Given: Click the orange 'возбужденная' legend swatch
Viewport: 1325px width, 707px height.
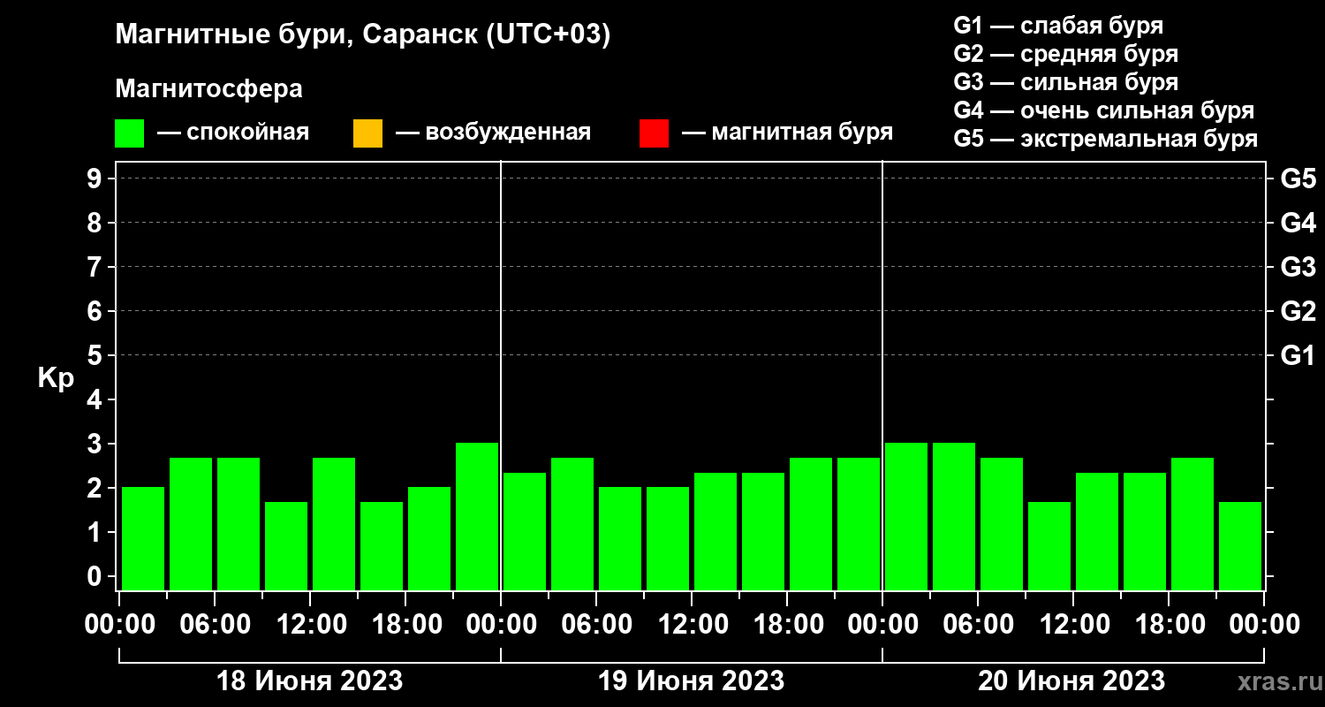Looking at the screenshot, I should (x=367, y=133).
